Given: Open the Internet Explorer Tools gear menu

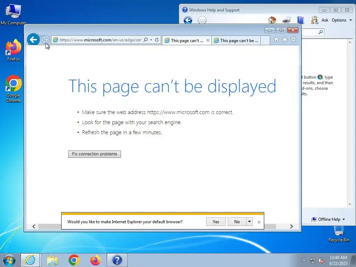Looking at the screenshot, I should coord(293,40).
